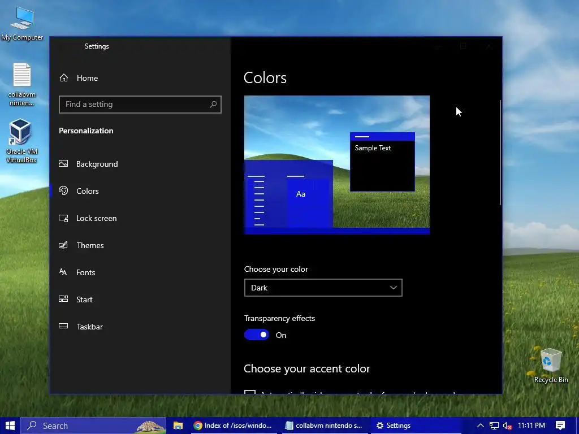579x434 pixels.
Task: Click the muted volume tray icon
Action: click(x=507, y=426)
